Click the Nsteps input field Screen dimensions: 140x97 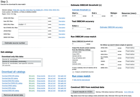coord(113,16)
